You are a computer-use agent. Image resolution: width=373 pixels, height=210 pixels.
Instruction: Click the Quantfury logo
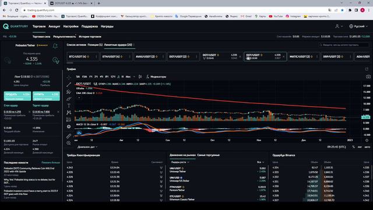coord(16,26)
